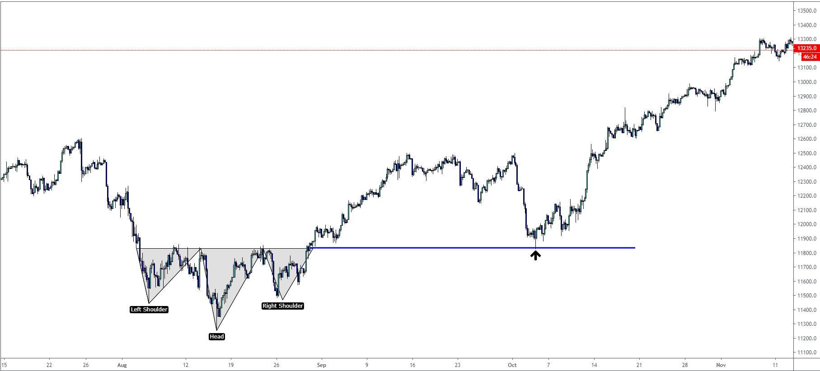The height and width of the screenshot is (371, 820).
Task: Click the Head pattern label
Action: click(217, 336)
